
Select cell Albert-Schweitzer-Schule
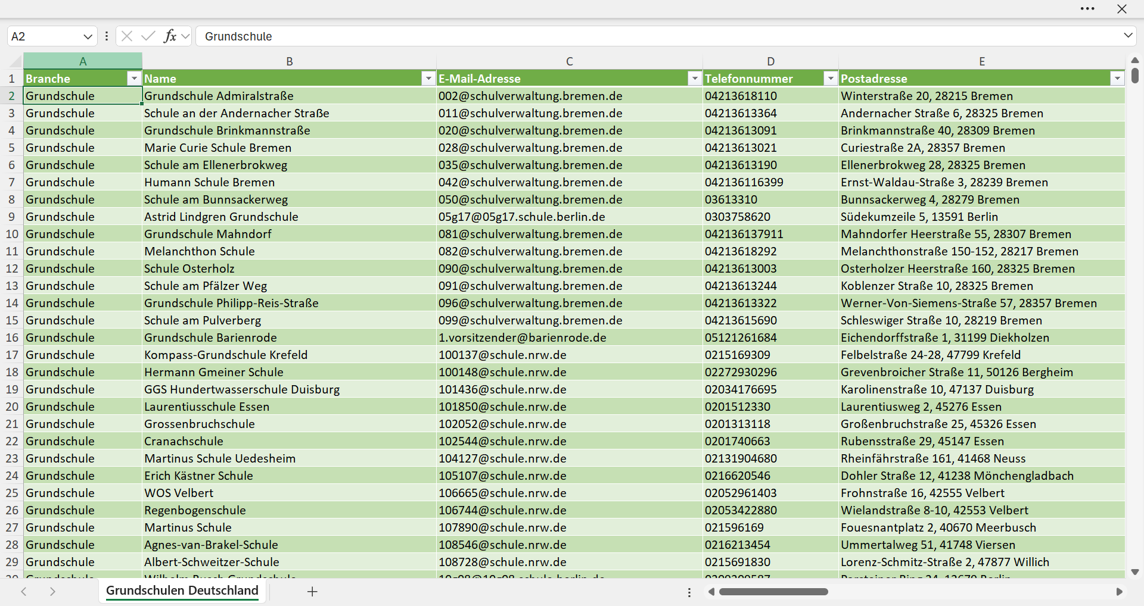(290, 562)
